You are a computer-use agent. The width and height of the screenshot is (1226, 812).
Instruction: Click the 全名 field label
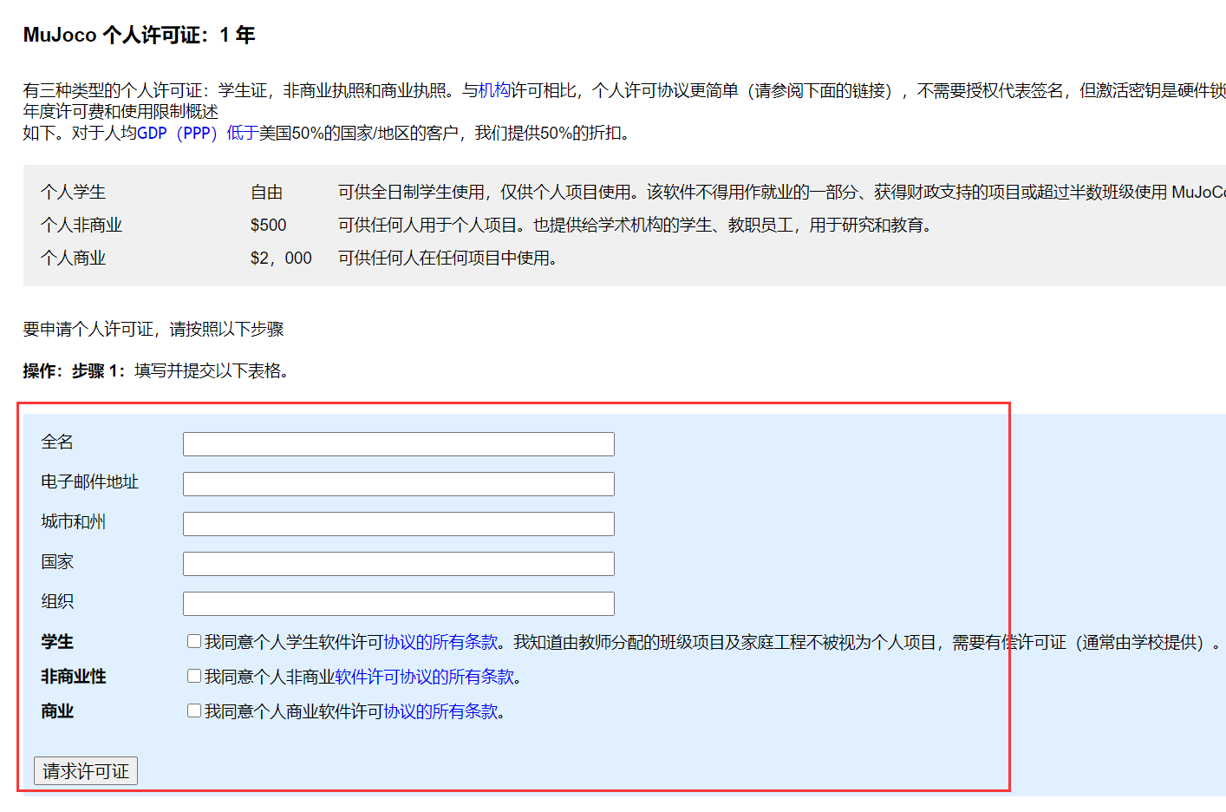pyautogui.click(x=57, y=442)
